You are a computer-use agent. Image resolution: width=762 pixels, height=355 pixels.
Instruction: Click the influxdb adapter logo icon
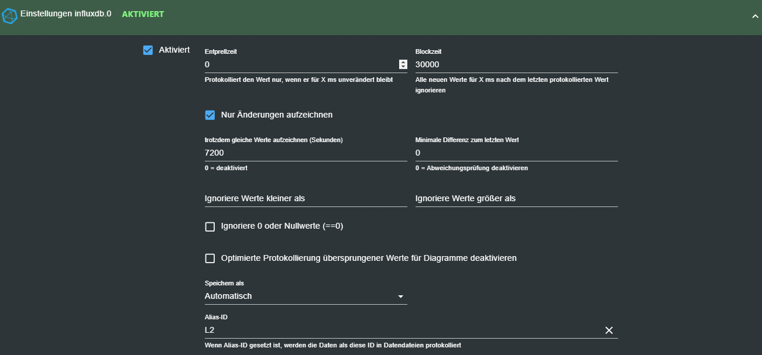click(x=10, y=16)
